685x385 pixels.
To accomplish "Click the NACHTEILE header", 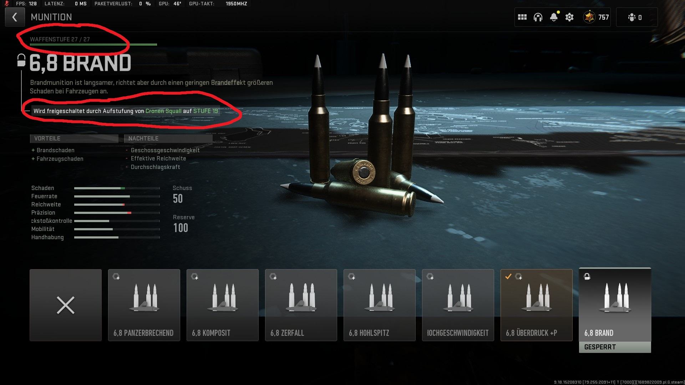I will click(168, 138).
